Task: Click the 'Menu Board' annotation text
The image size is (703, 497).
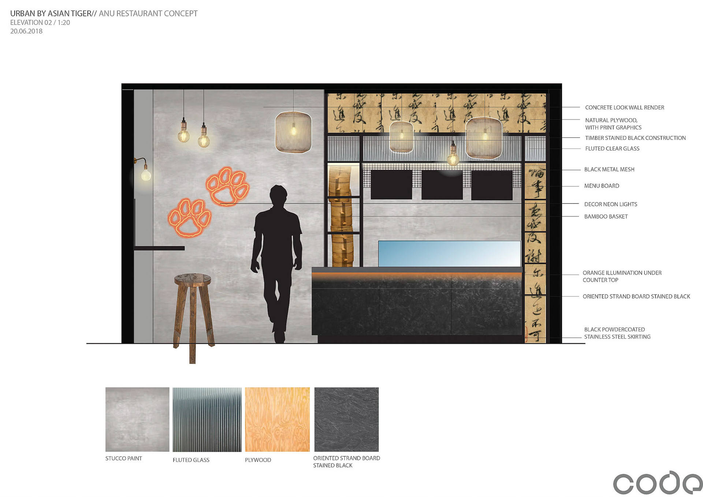Action: (x=602, y=186)
